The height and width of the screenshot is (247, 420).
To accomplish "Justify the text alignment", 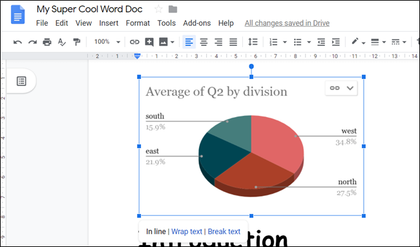I will coord(233,42).
